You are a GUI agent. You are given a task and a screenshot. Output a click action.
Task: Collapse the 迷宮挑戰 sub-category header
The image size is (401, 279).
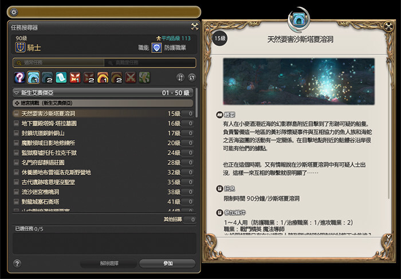[103, 103]
